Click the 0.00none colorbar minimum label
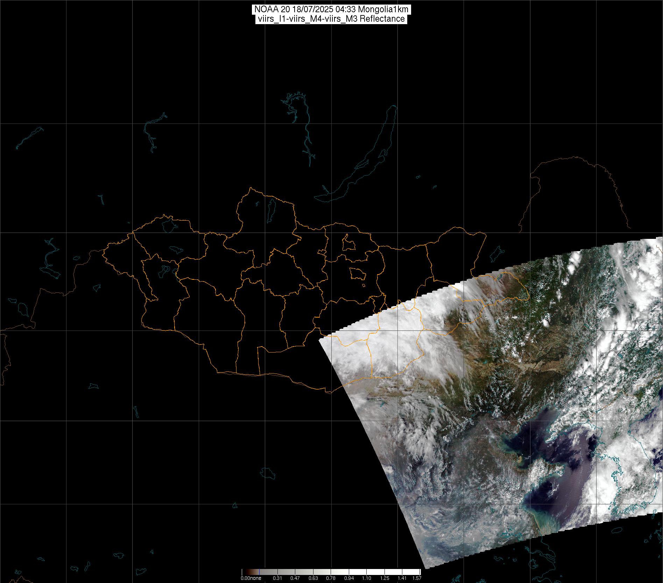 tap(251, 578)
